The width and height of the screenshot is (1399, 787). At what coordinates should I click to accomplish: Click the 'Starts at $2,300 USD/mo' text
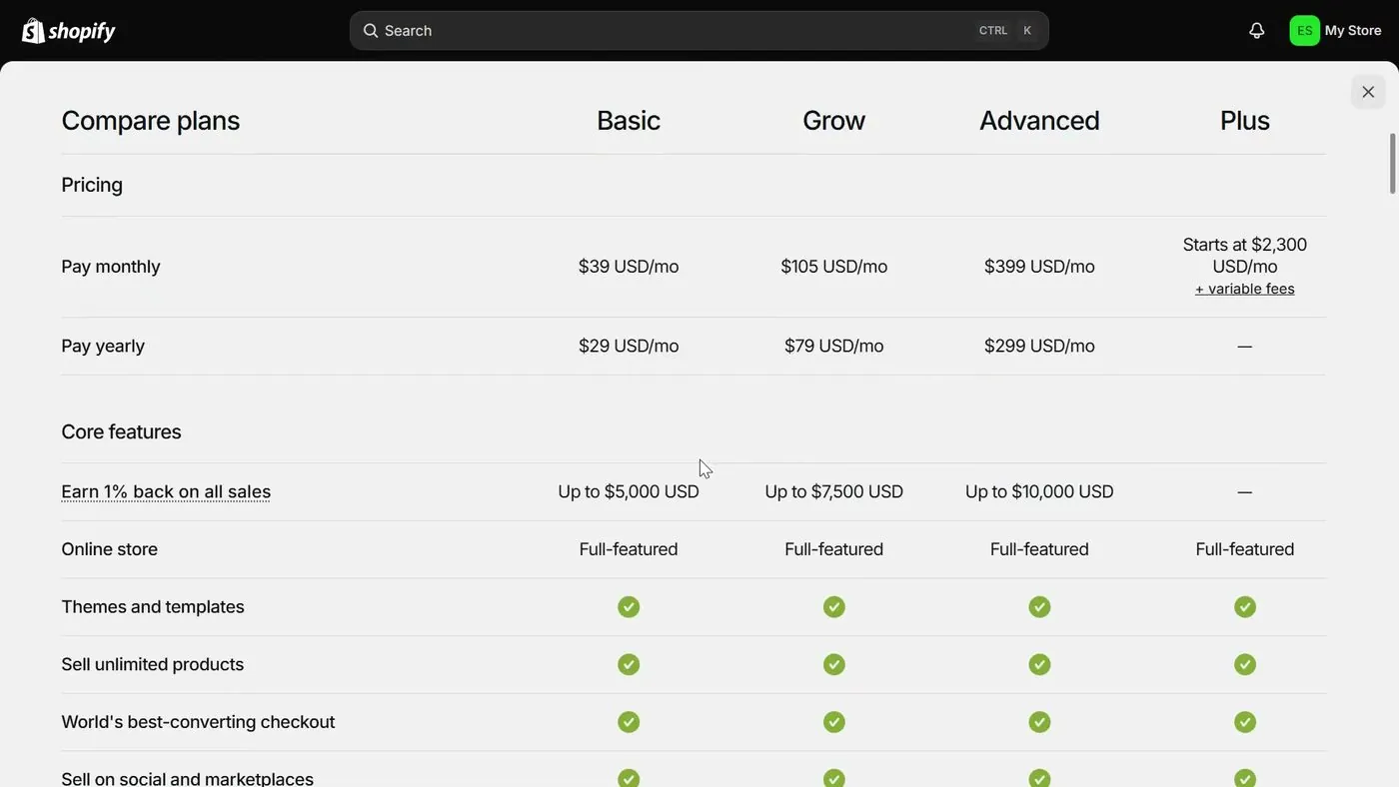coord(1245,256)
